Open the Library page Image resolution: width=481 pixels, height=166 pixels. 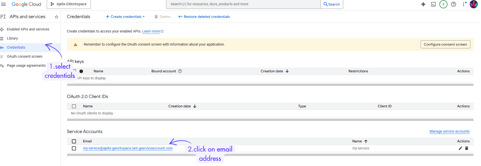12,38
